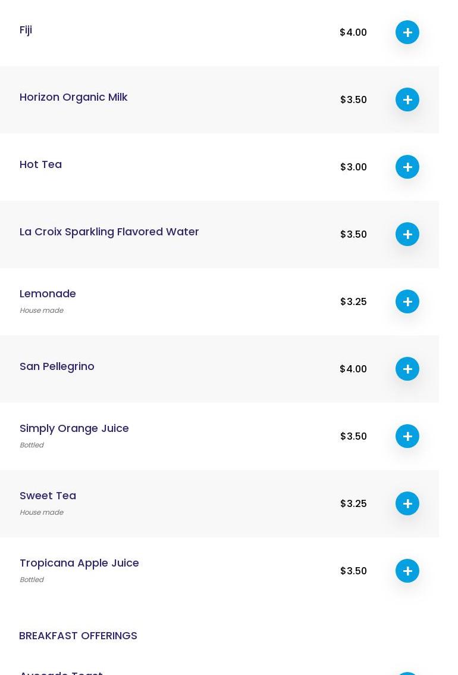Select the San Pellegrino item name

57,366
